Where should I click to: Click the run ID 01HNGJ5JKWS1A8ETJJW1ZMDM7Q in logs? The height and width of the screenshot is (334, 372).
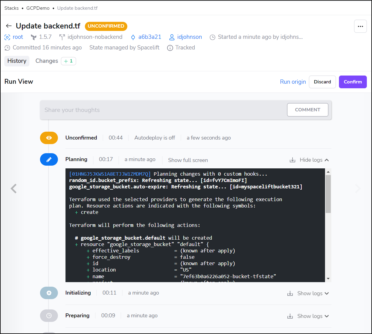(x=110, y=174)
